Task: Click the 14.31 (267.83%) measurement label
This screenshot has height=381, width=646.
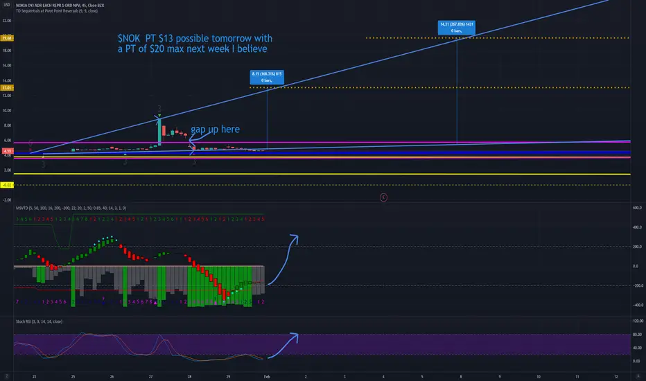Action: (457, 28)
